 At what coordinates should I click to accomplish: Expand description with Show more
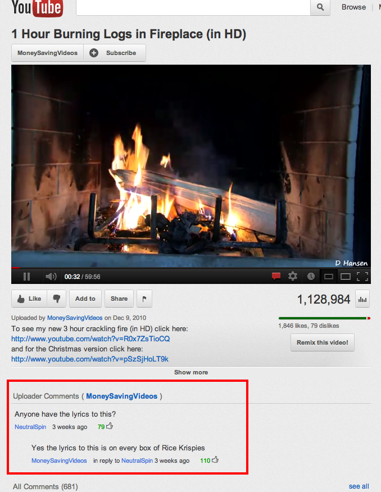tap(191, 372)
